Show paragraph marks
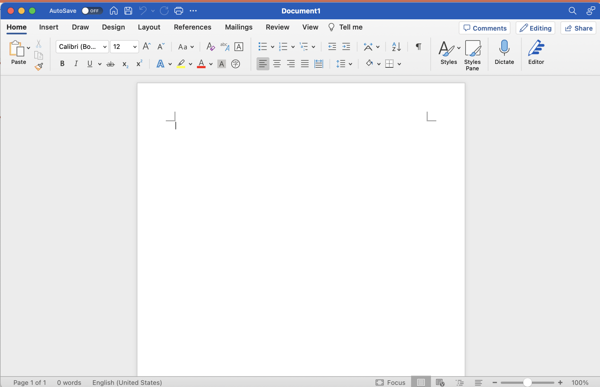The width and height of the screenshot is (600, 387). pos(418,47)
